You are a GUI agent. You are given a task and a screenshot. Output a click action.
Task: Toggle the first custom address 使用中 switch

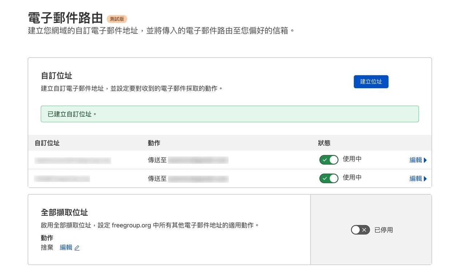pyautogui.click(x=329, y=160)
